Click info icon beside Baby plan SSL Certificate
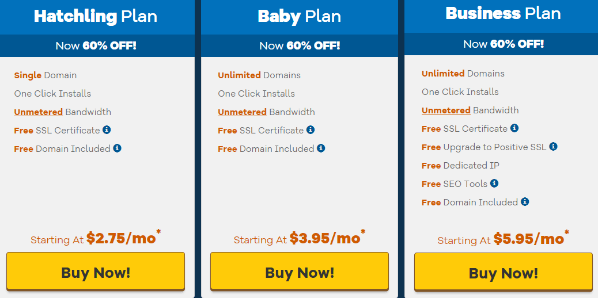The image size is (598, 298). [311, 130]
